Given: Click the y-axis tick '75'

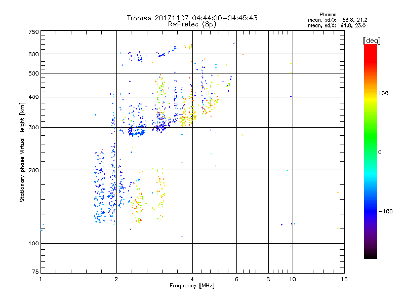Looking at the screenshot, I should pos(35,272).
